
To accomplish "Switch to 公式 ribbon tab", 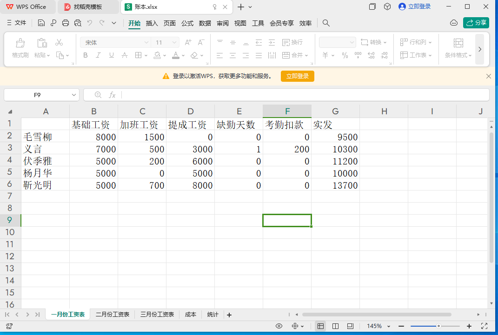I will (x=187, y=23).
